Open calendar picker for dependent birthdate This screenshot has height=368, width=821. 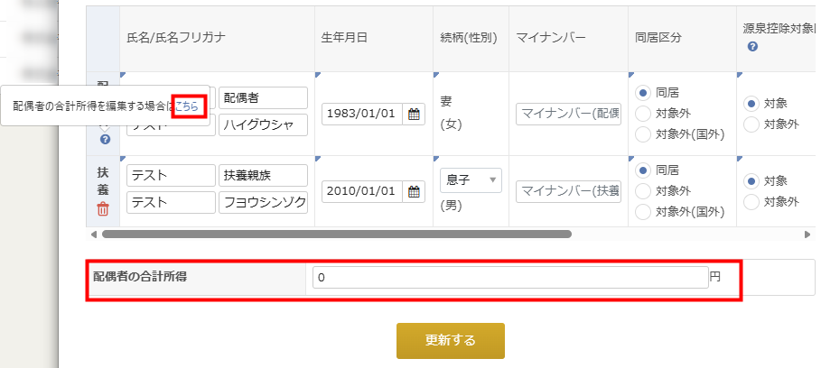point(414,191)
